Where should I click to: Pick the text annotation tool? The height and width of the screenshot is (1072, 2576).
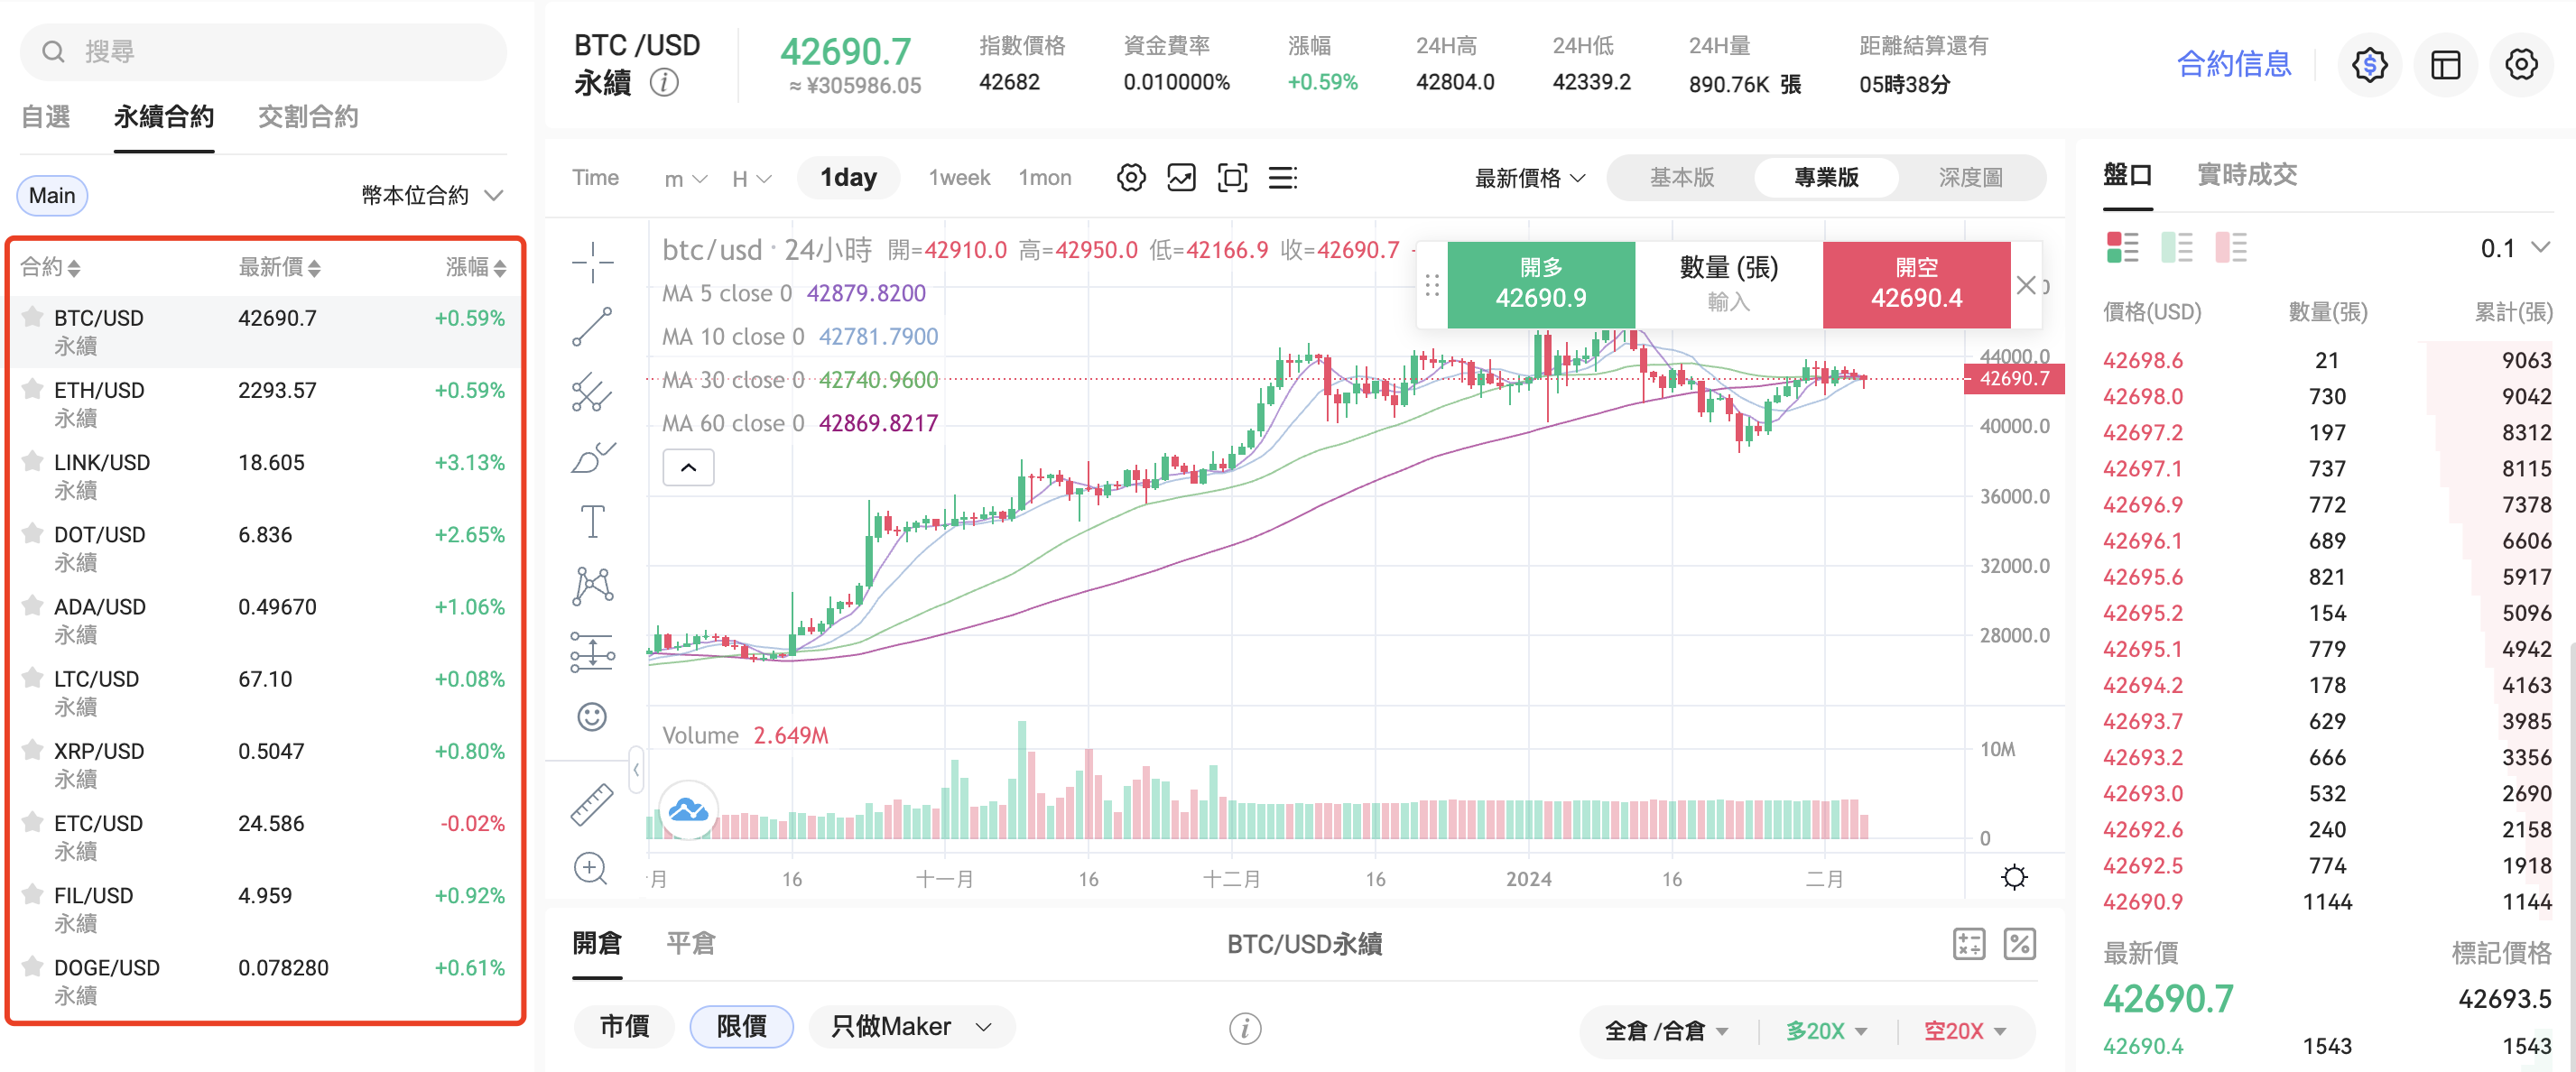tap(592, 521)
